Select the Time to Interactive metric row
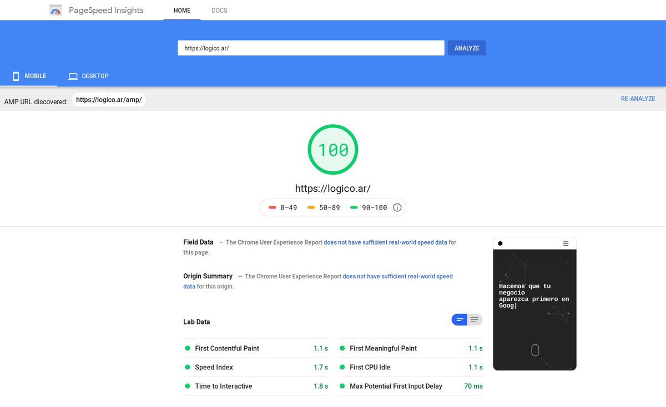The width and height of the screenshot is (666, 407). (256, 386)
